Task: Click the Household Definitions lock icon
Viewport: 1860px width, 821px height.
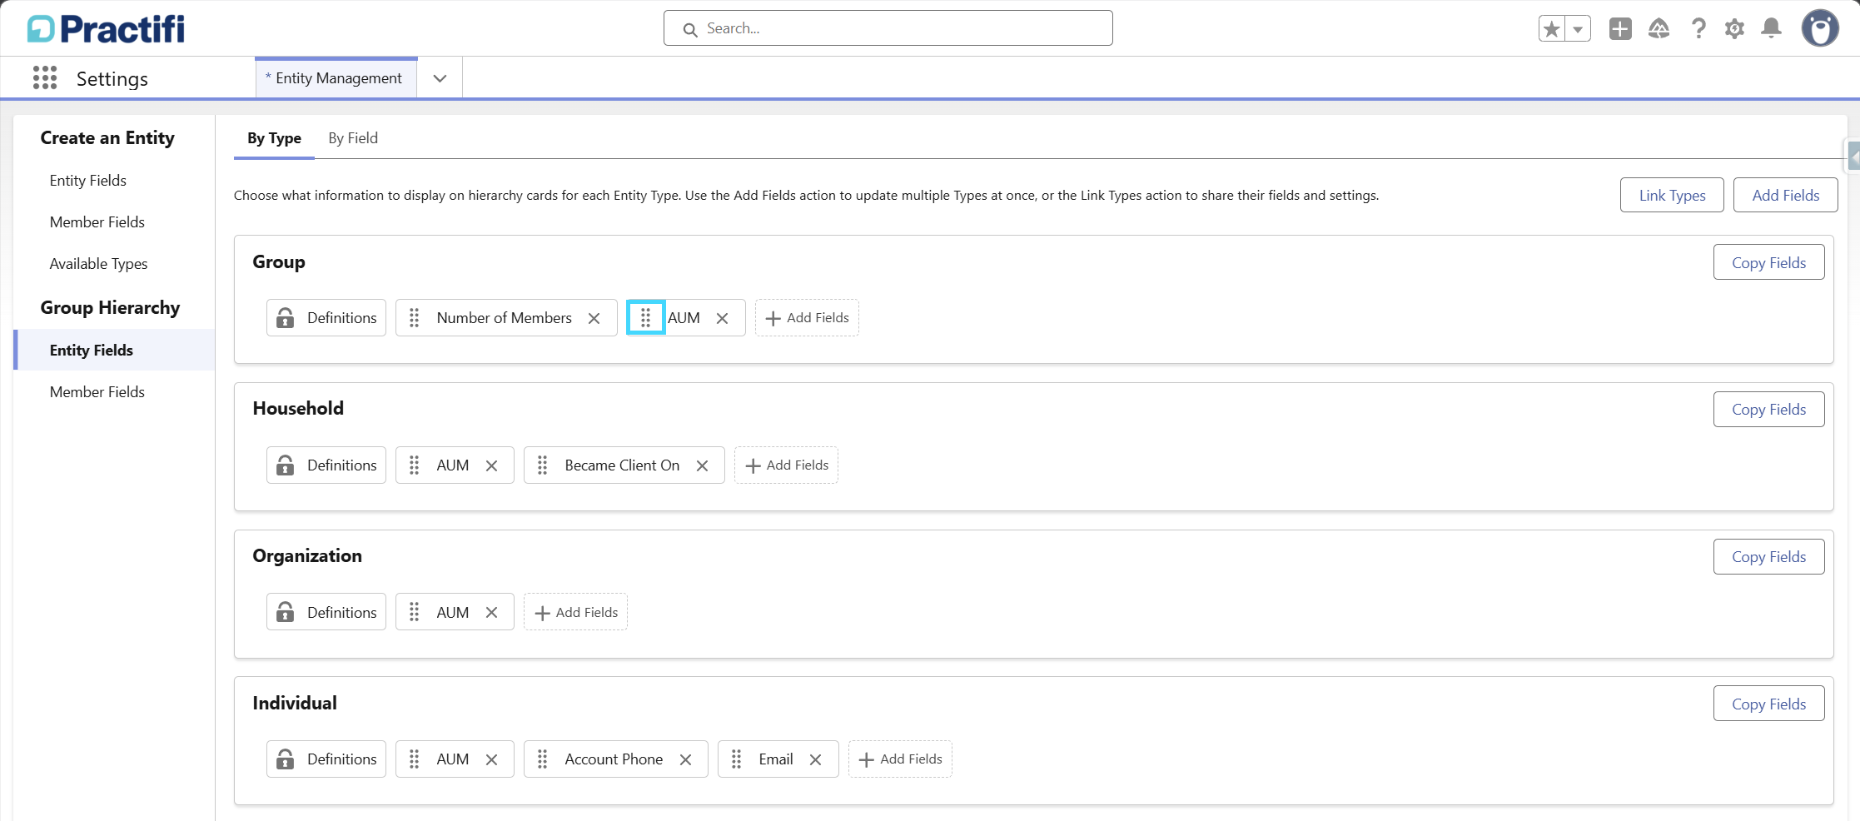Action: click(286, 465)
